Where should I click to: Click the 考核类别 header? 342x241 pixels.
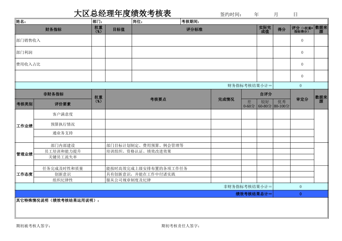pos(24,104)
